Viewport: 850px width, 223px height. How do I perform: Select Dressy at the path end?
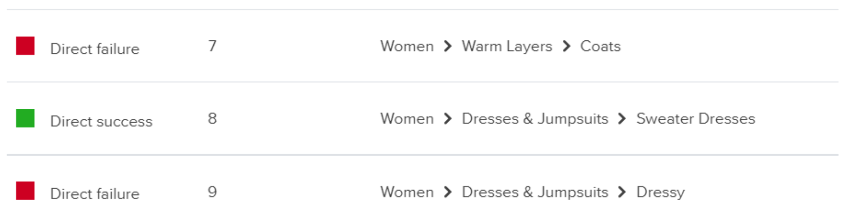[x=660, y=193]
